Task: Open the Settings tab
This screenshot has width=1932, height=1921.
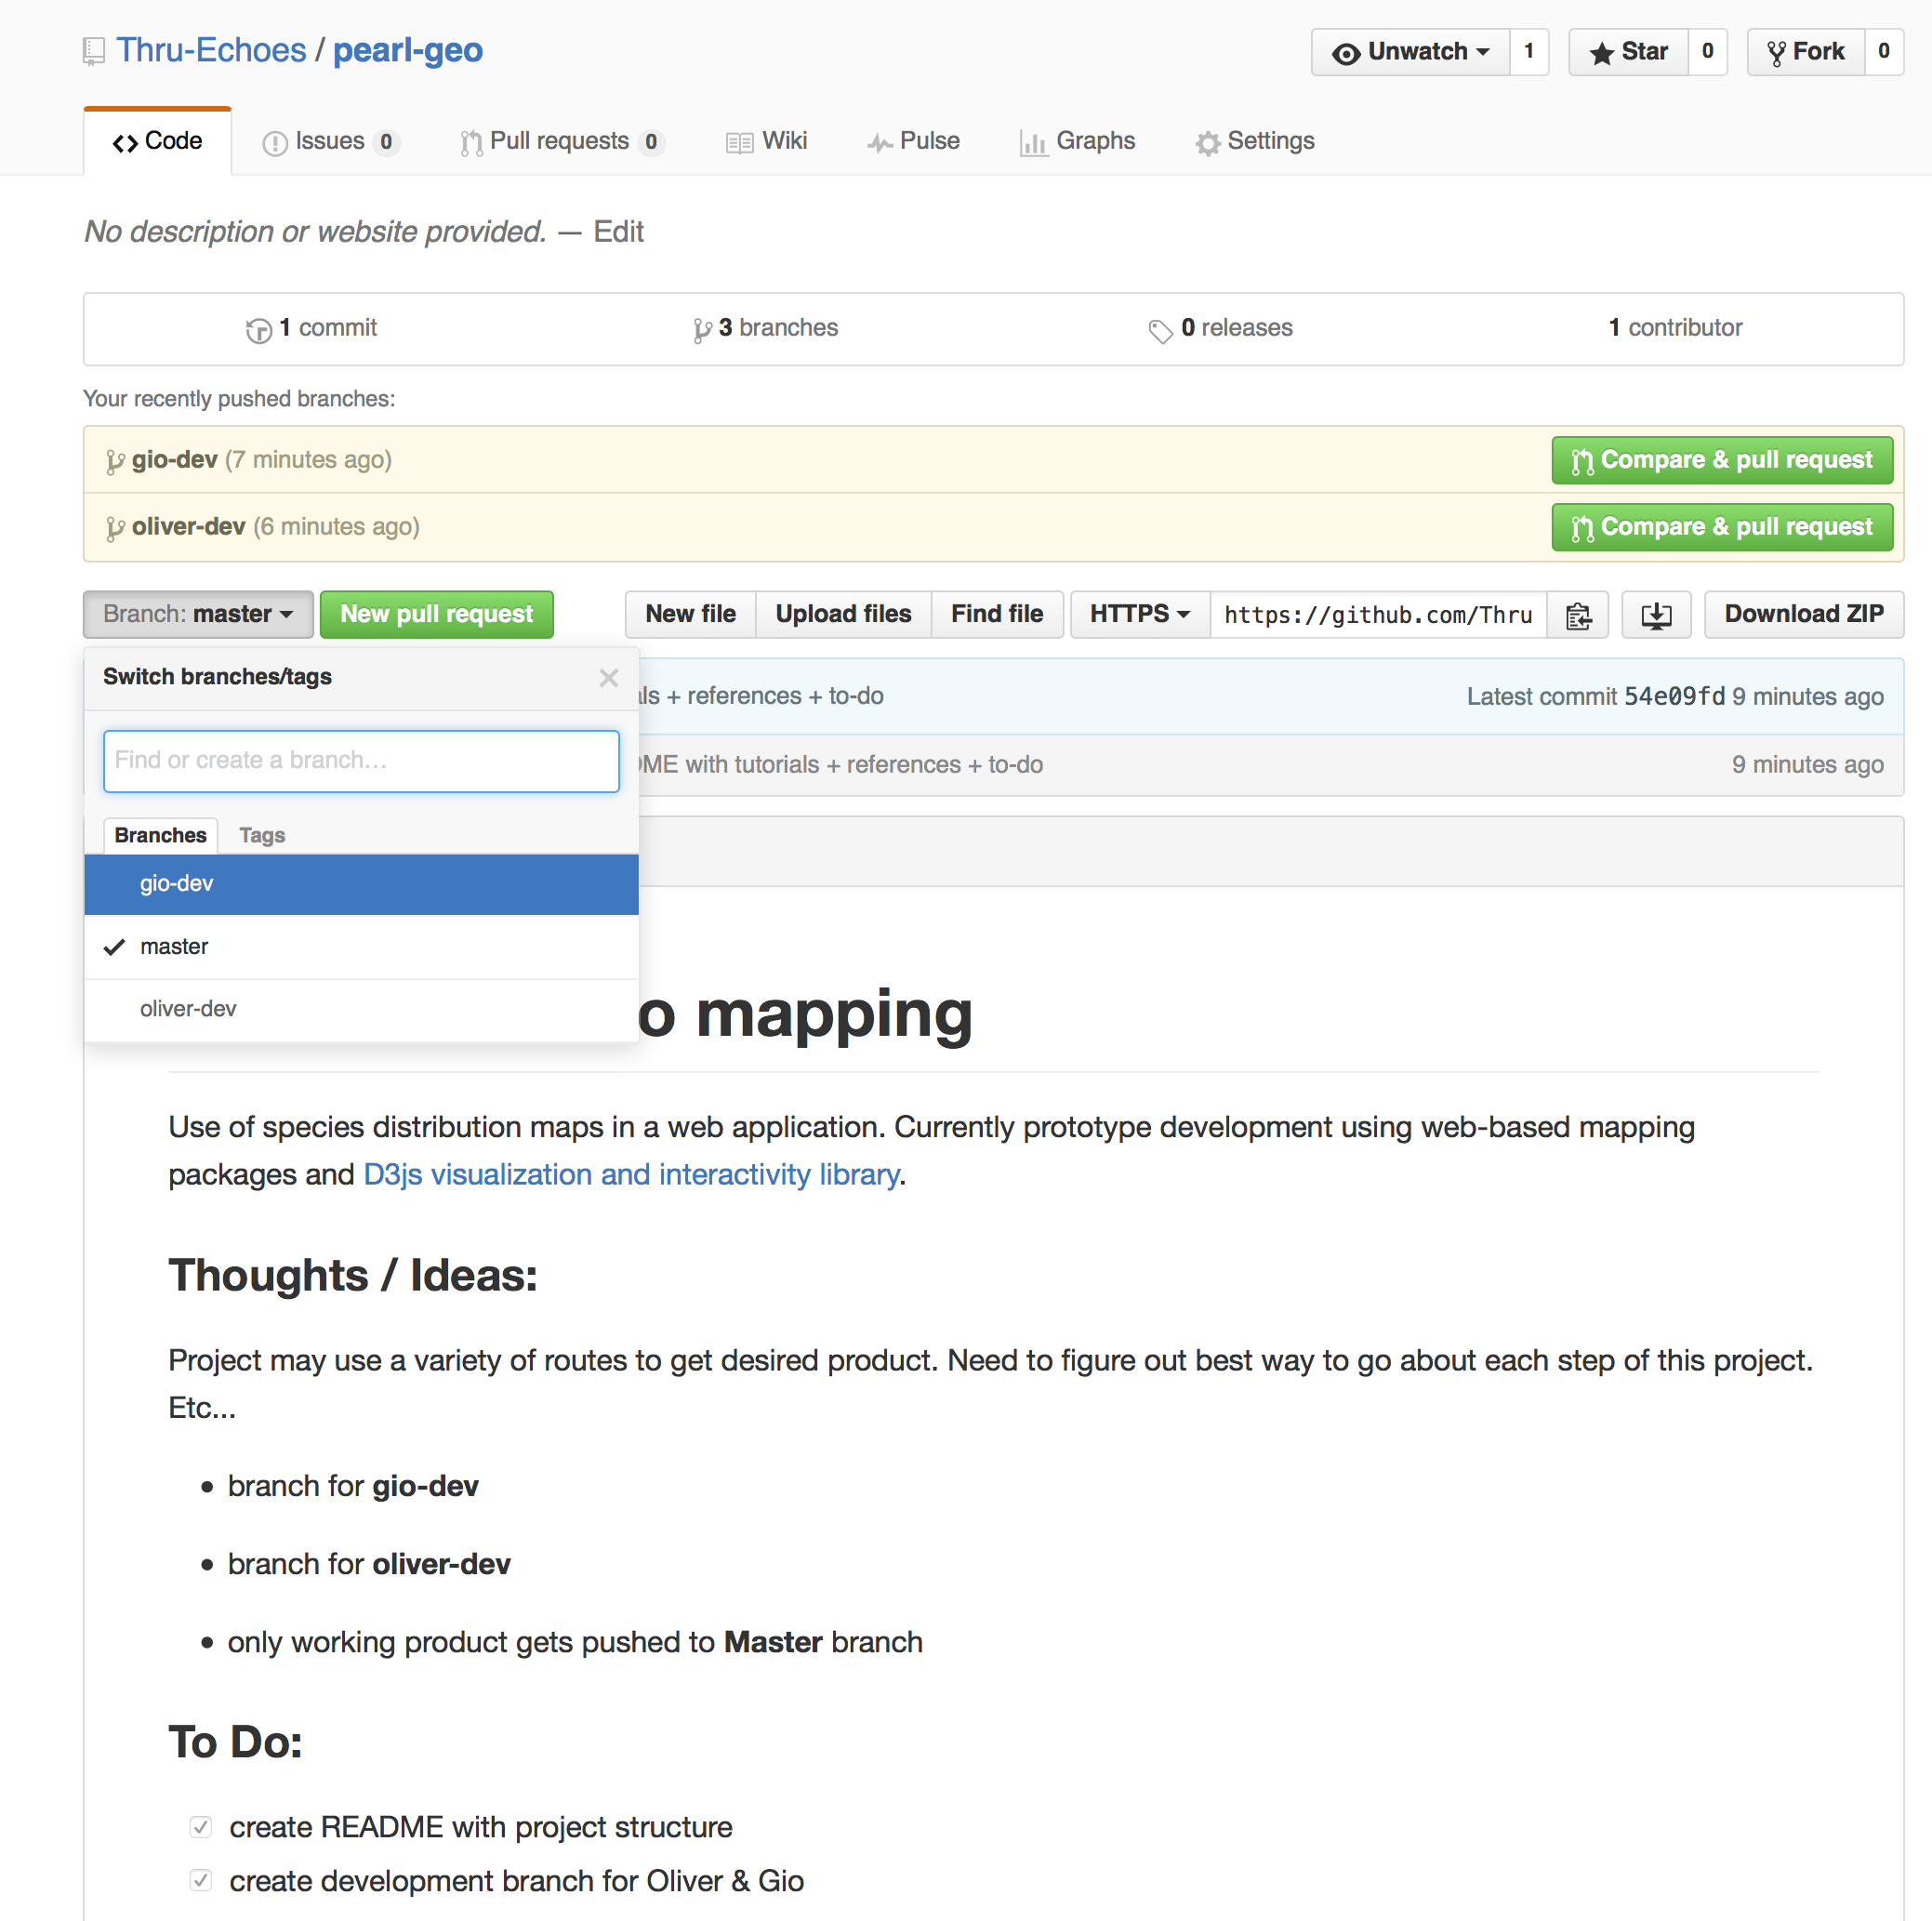Action: tap(1255, 141)
